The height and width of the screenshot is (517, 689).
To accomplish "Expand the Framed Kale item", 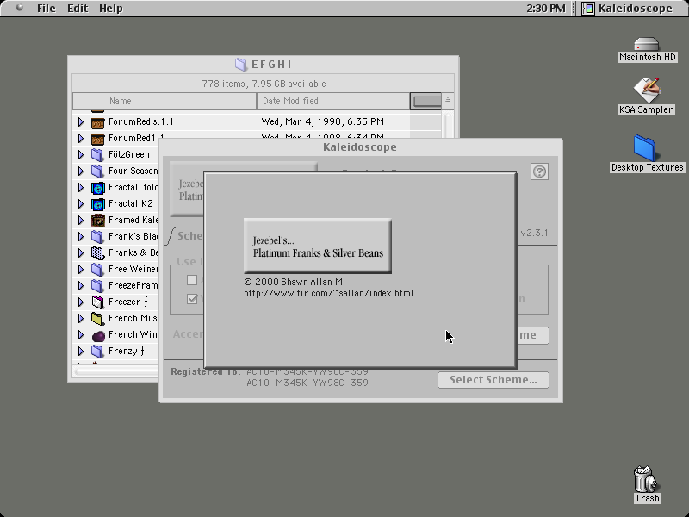I will (x=81, y=221).
